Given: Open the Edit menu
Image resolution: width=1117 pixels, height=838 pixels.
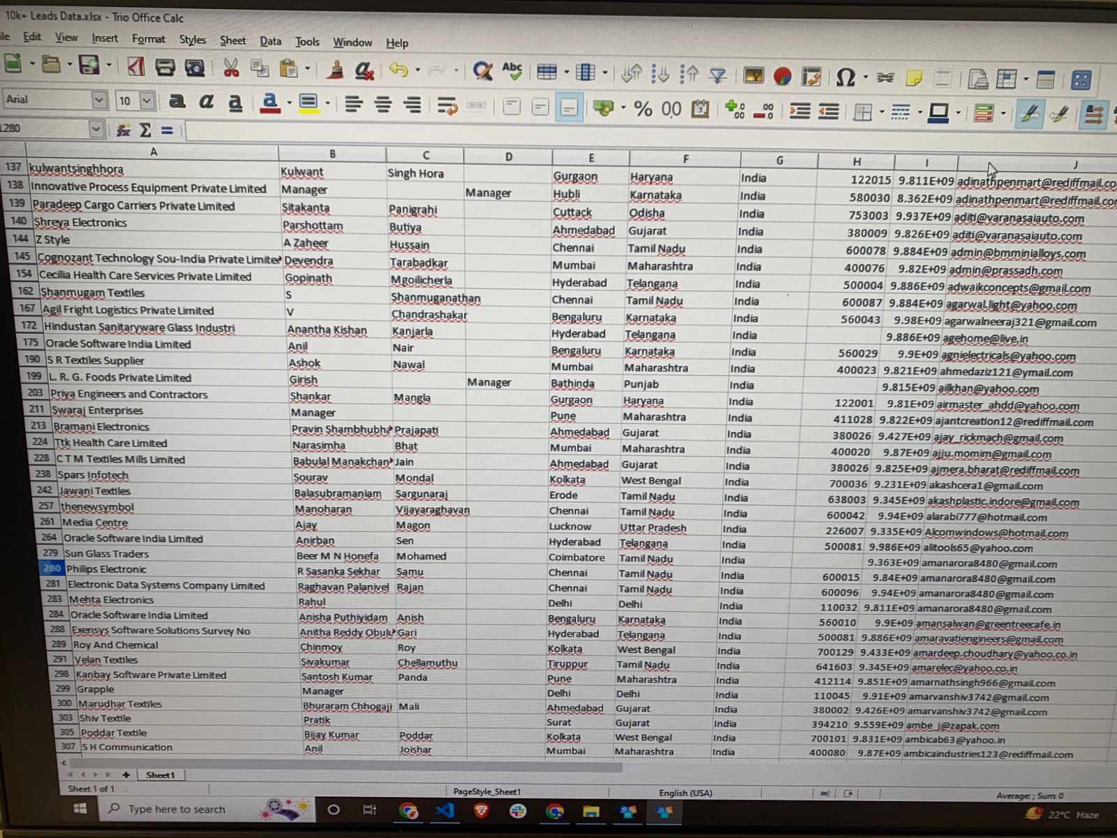Looking at the screenshot, I should 32,37.
